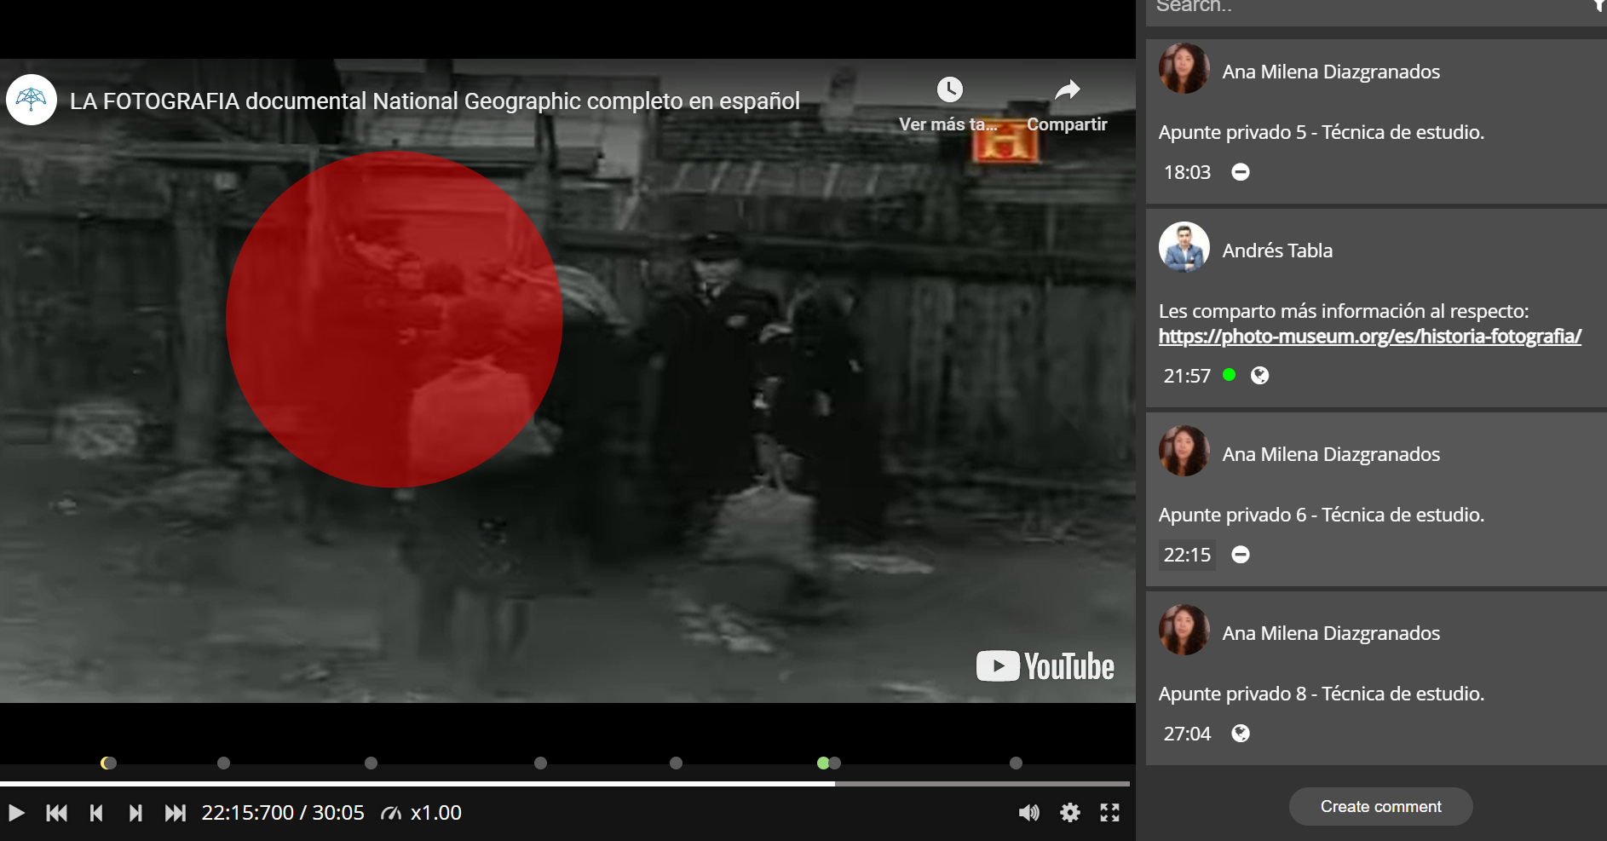Open the YouTube logo link

[x=1045, y=666]
